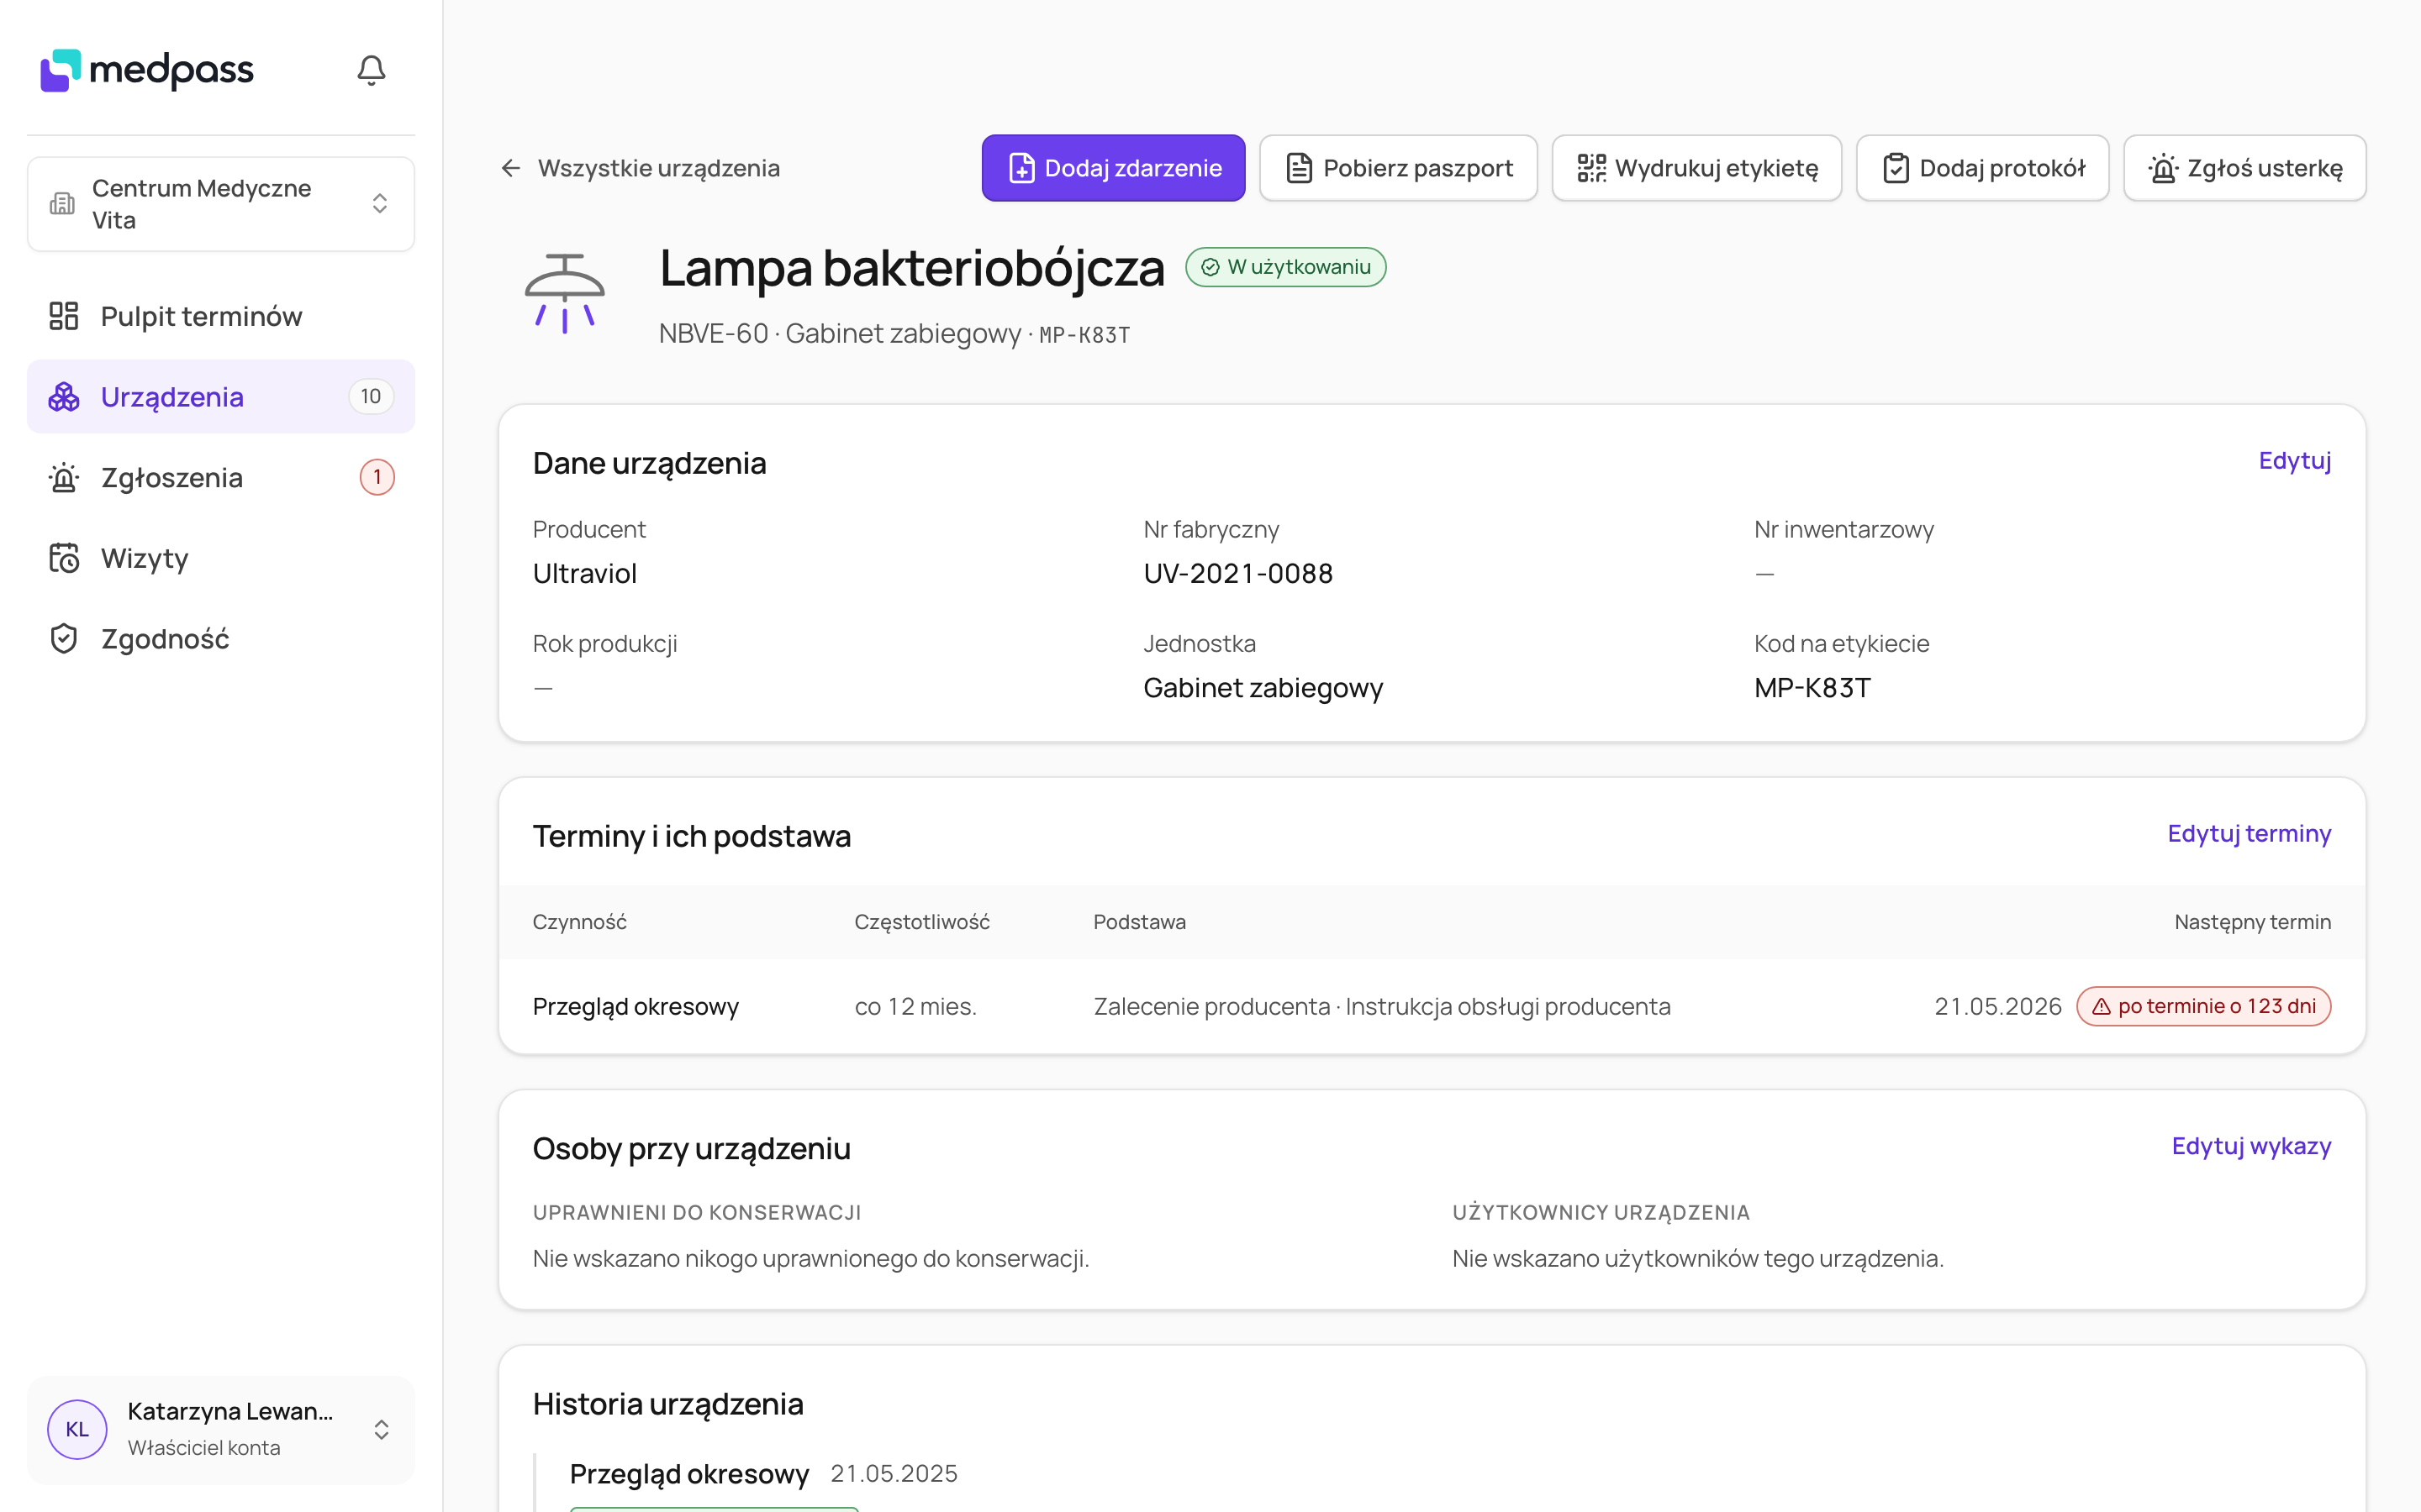Image resolution: width=2421 pixels, height=1512 pixels.
Task: Expand the Centrum Medyczne Vita facility selector
Action: tap(221, 204)
